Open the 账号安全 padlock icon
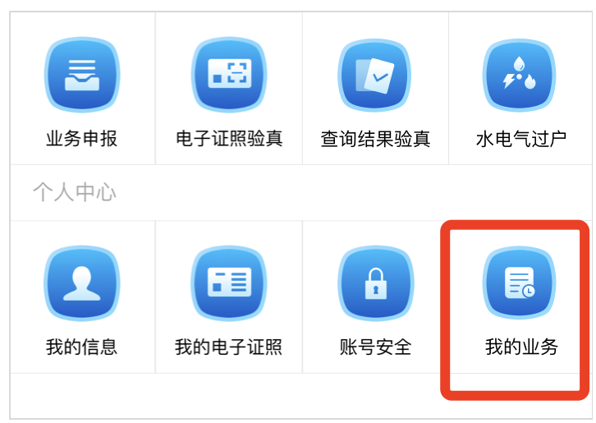 [x=375, y=283]
